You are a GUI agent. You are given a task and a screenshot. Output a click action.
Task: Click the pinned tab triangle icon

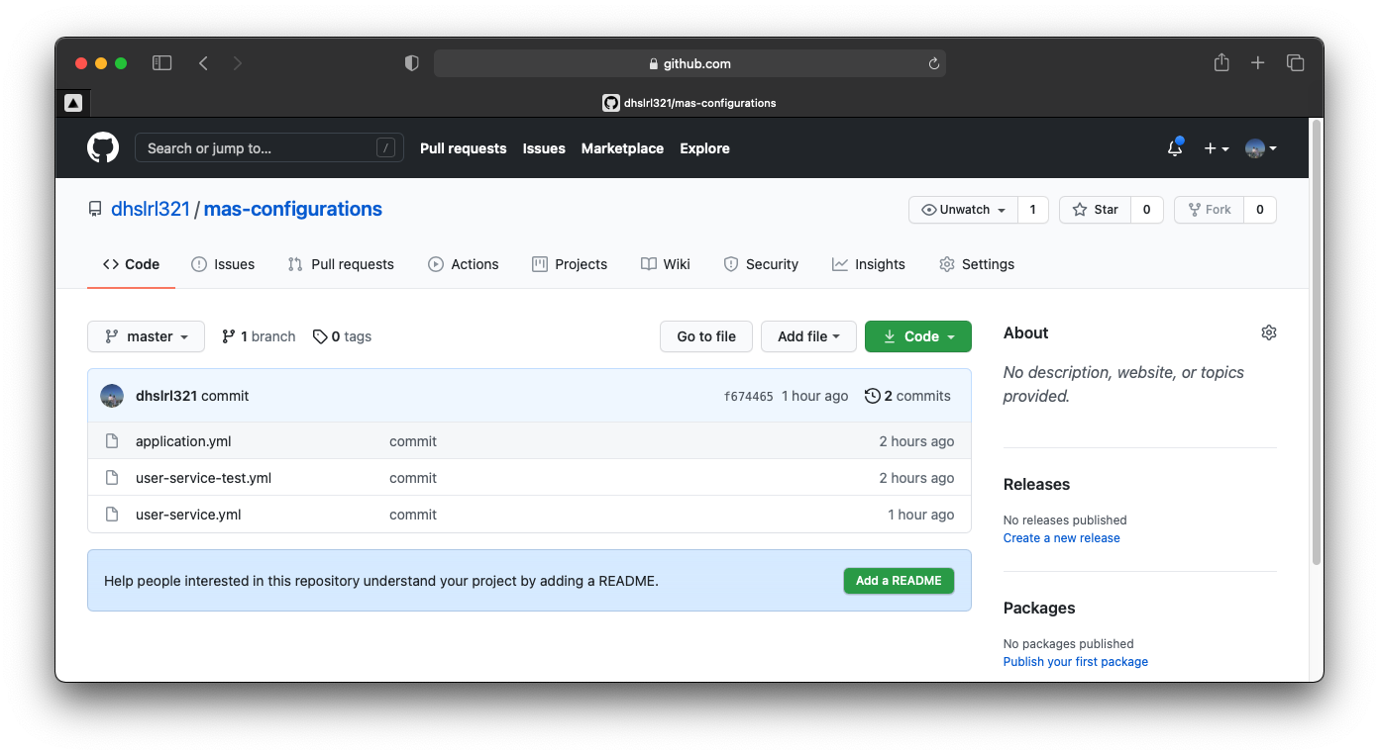[x=73, y=103]
